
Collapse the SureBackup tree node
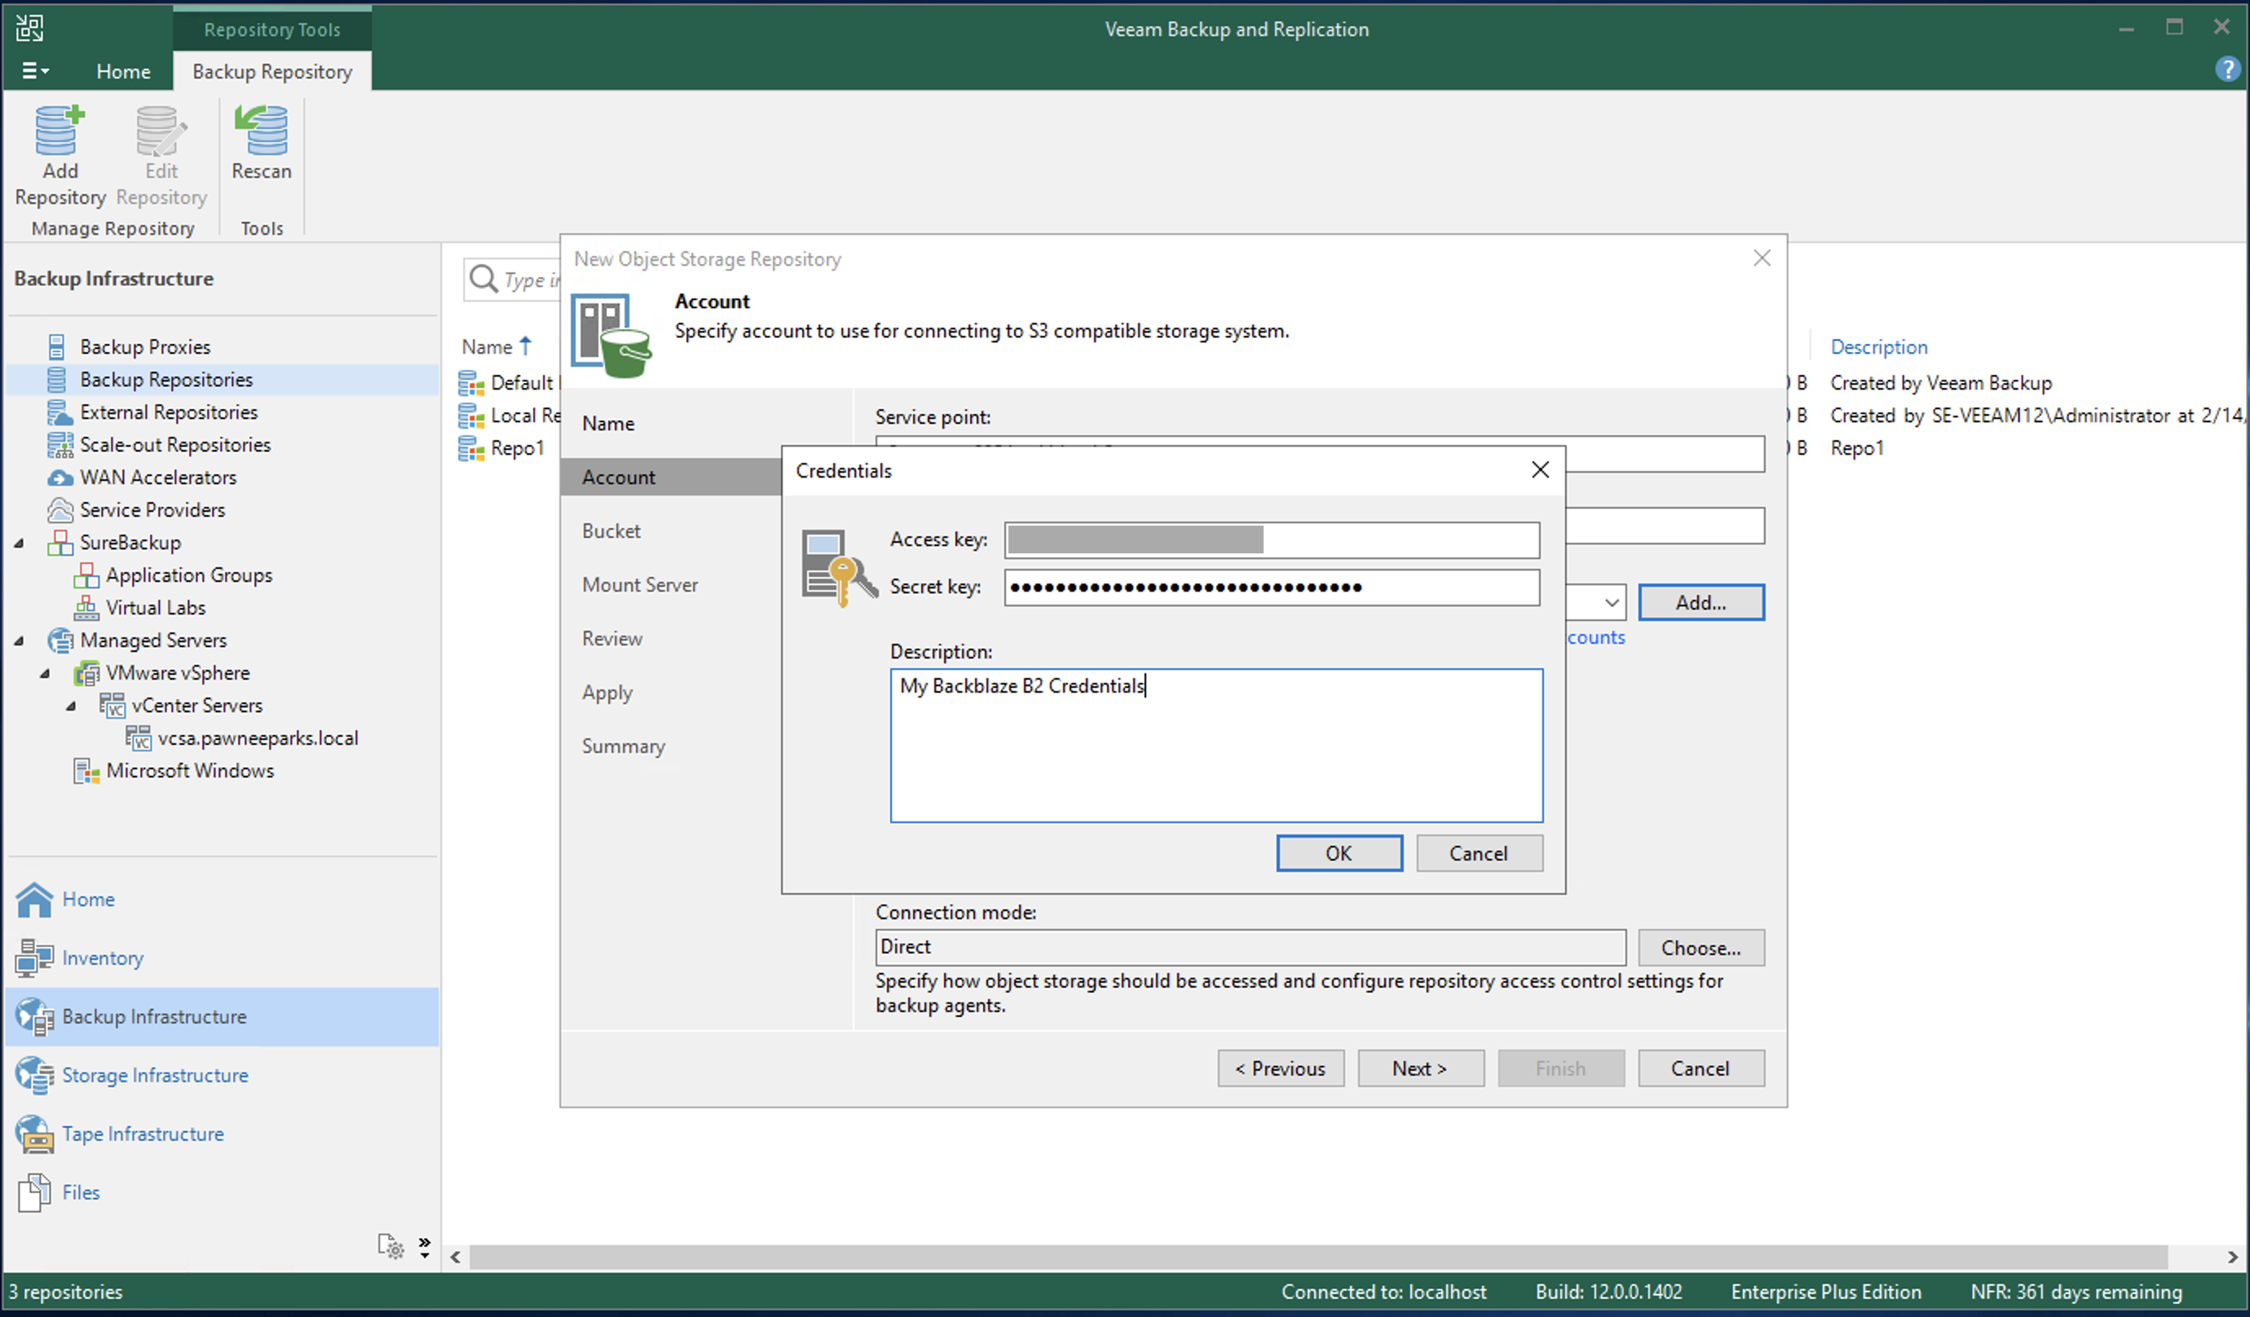(20, 543)
